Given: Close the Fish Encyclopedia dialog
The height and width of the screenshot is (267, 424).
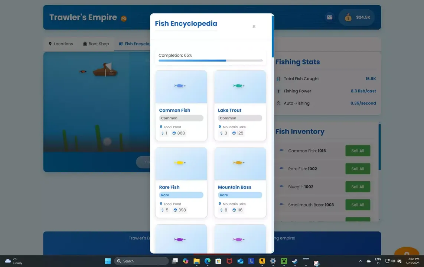Looking at the screenshot, I should click(254, 26).
